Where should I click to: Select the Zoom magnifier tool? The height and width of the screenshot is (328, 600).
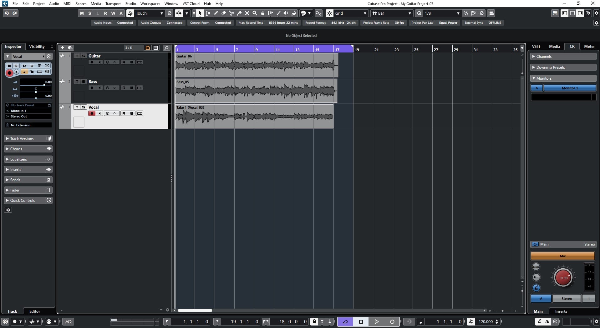tap(255, 13)
